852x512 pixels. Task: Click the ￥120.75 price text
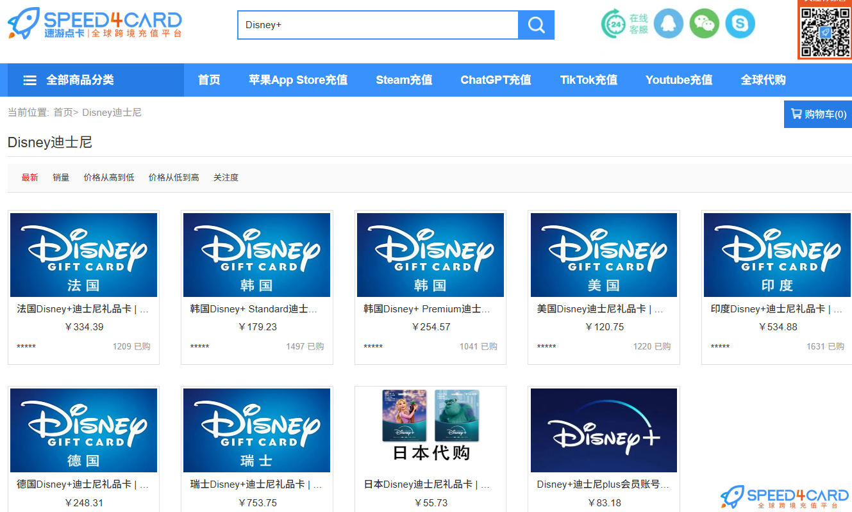click(604, 327)
